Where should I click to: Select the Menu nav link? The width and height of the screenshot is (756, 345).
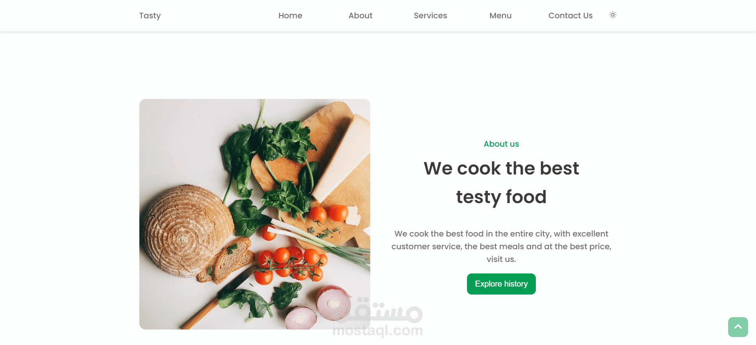click(x=500, y=16)
